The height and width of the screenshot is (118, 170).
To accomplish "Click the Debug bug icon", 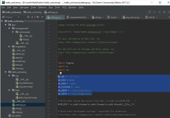I will coord(160,12).
